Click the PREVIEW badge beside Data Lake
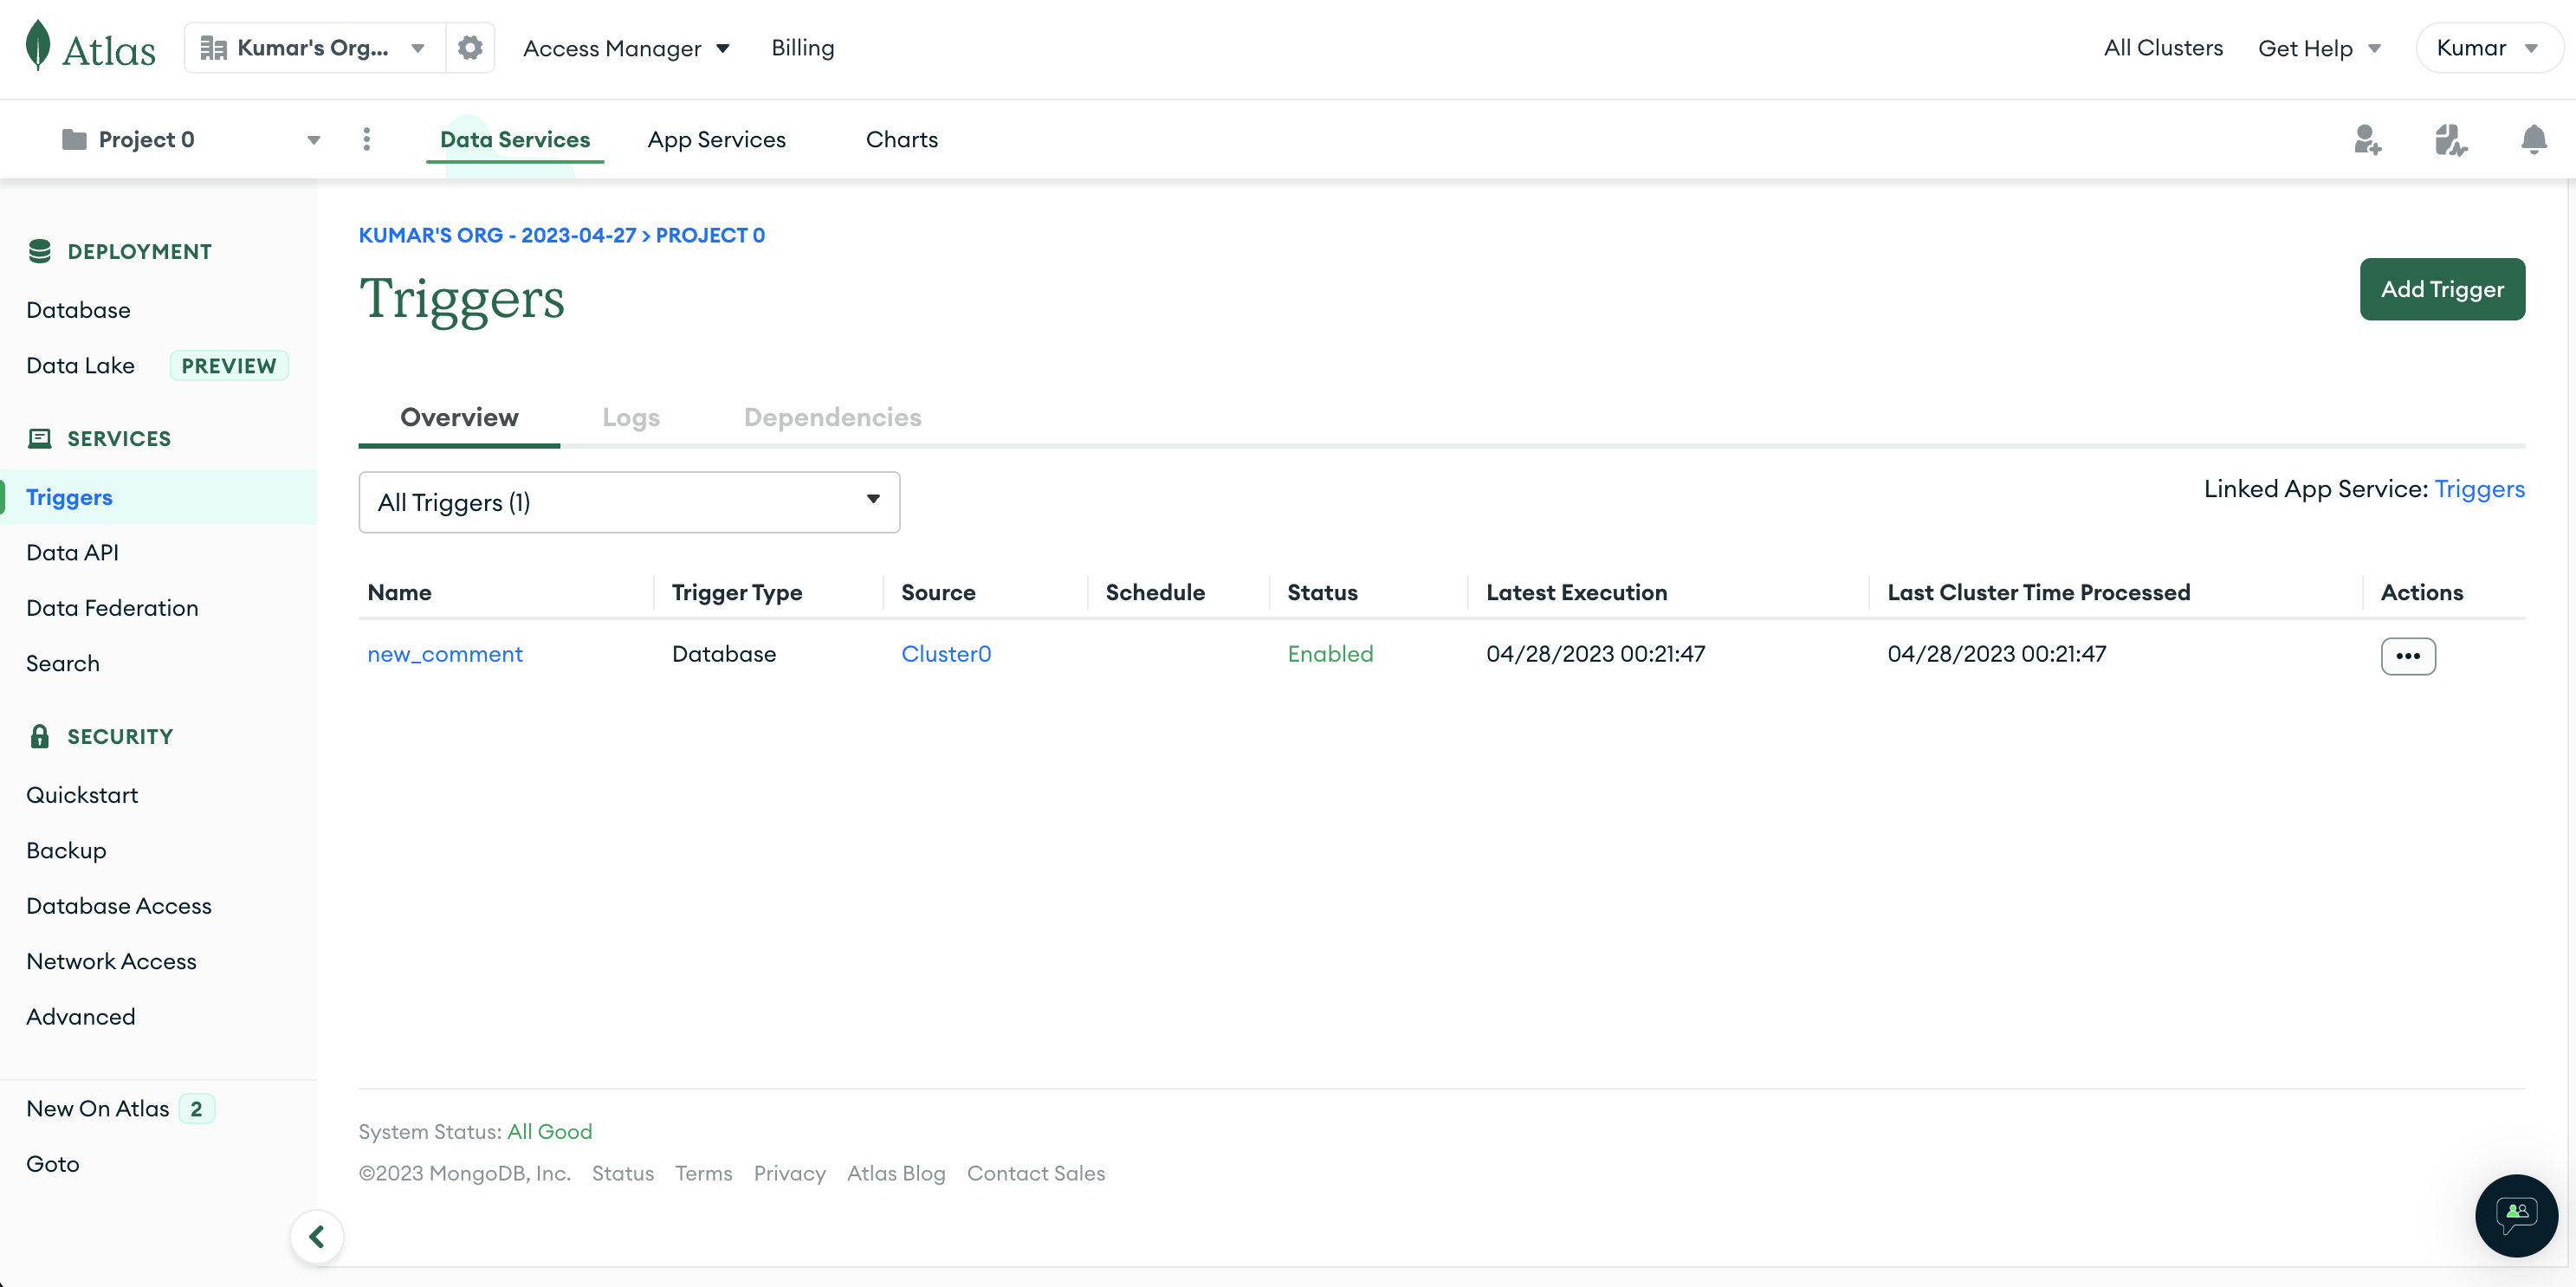The image size is (2576, 1287). pos(229,365)
